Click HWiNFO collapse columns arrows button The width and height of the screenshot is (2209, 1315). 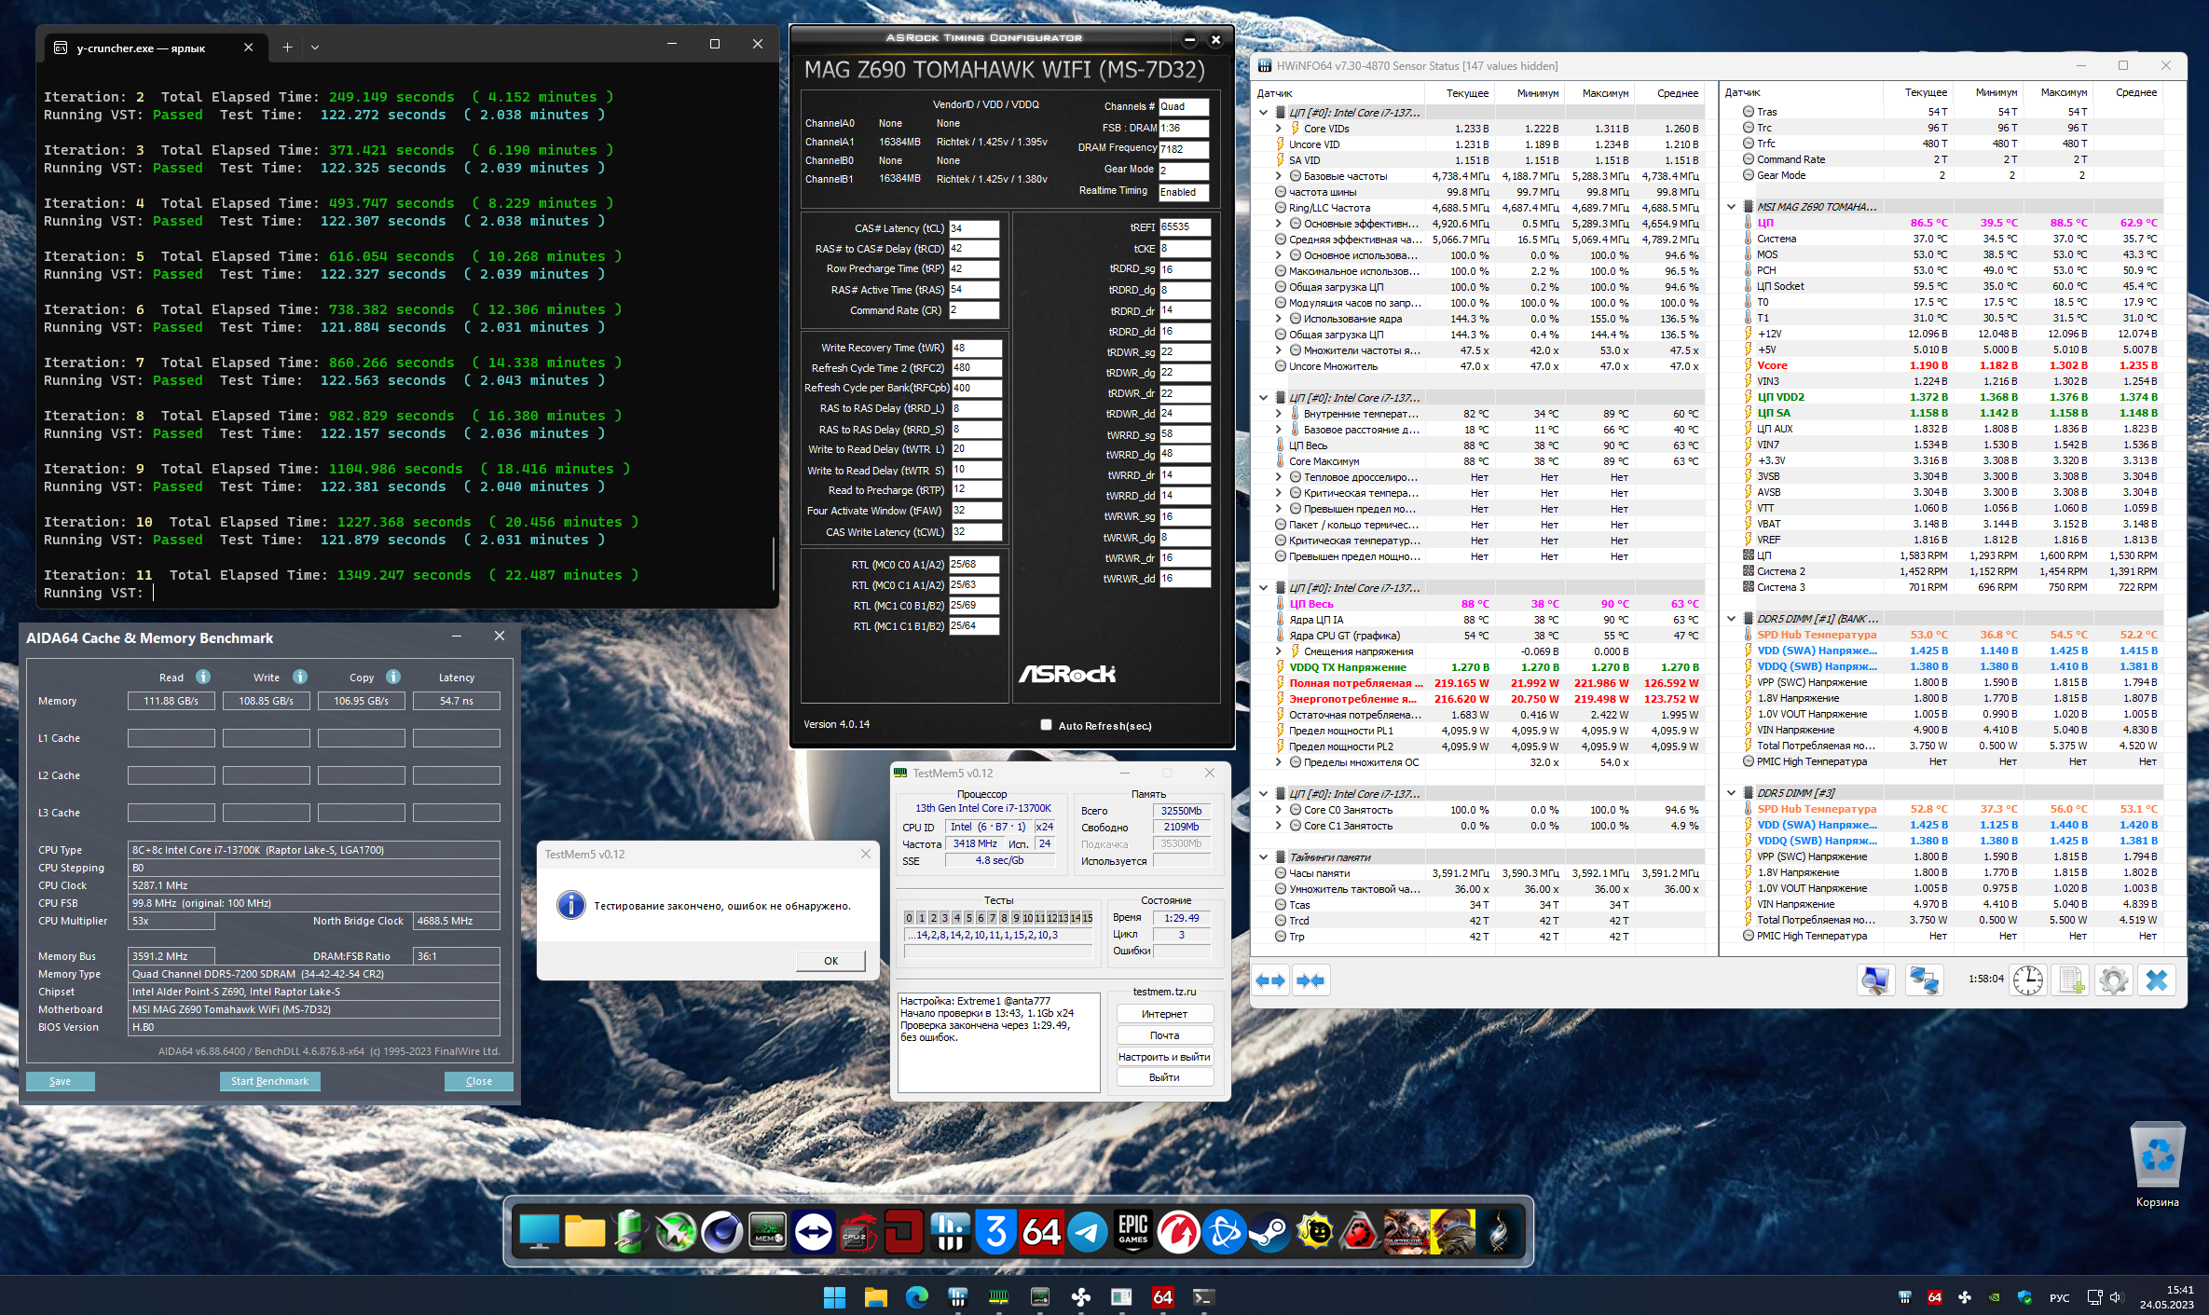1310,980
